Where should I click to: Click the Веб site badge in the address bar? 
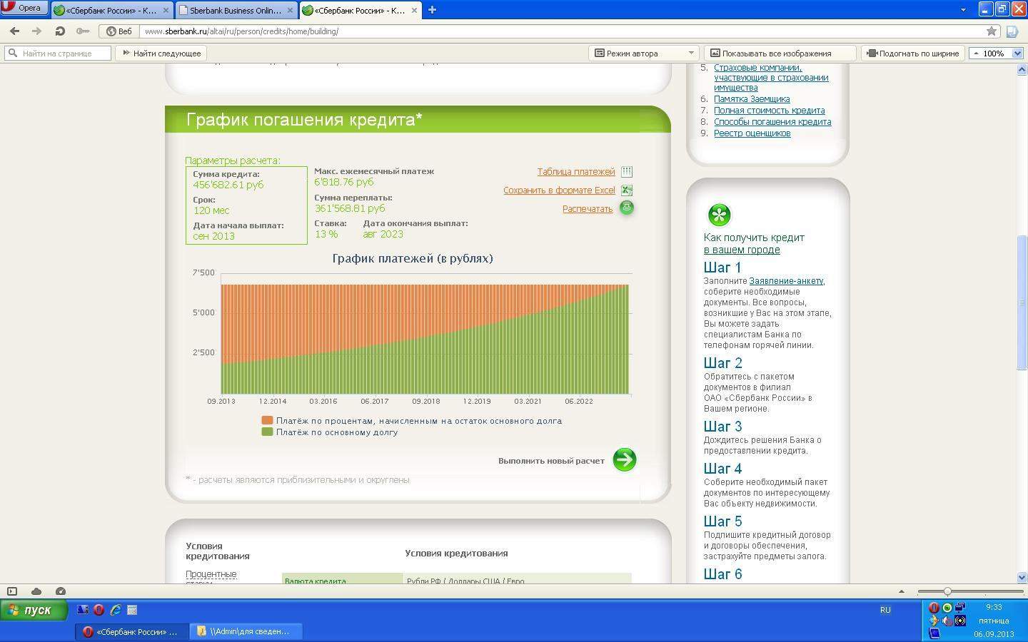tap(119, 31)
